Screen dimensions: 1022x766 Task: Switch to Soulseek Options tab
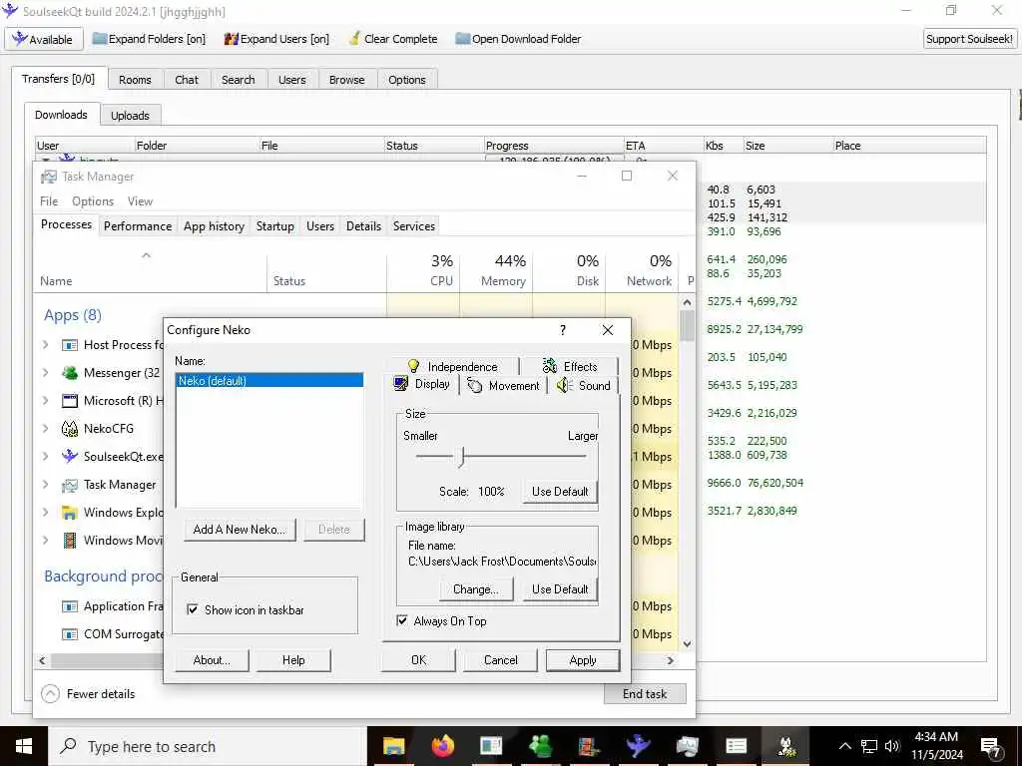tap(407, 80)
